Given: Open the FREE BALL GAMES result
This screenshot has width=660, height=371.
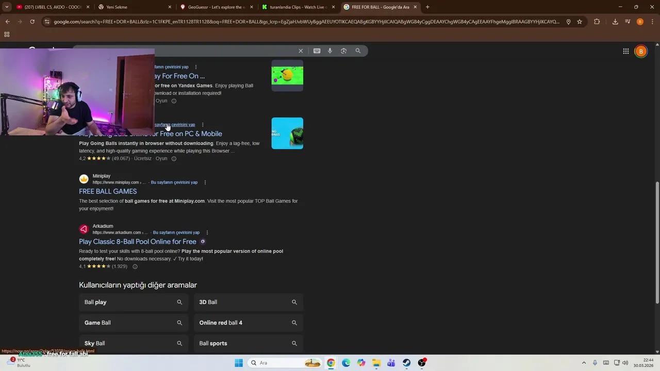Looking at the screenshot, I should 108,191.
